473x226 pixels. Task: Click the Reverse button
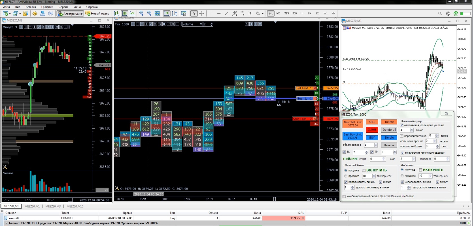389,145
